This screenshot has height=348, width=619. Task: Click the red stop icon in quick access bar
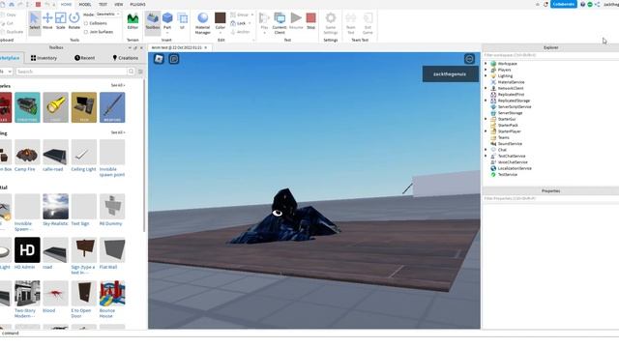pos(38,4)
